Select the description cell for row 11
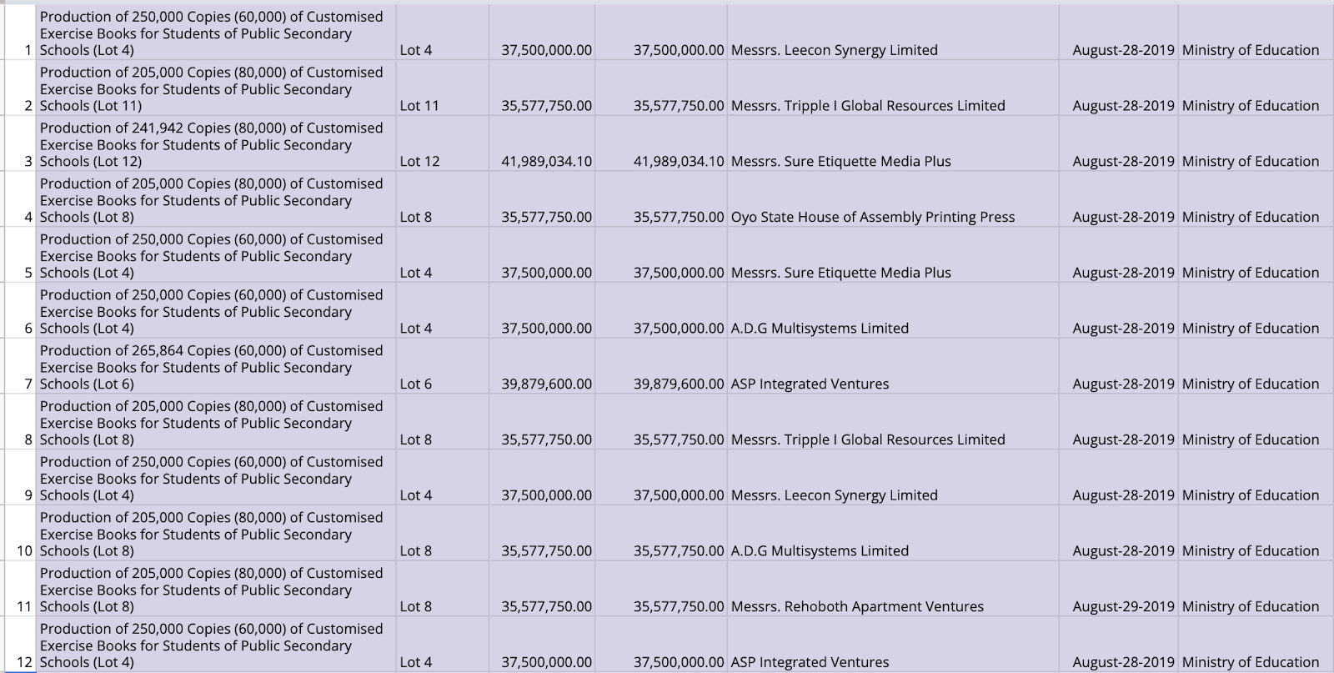The width and height of the screenshot is (1334, 673). [x=212, y=590]
